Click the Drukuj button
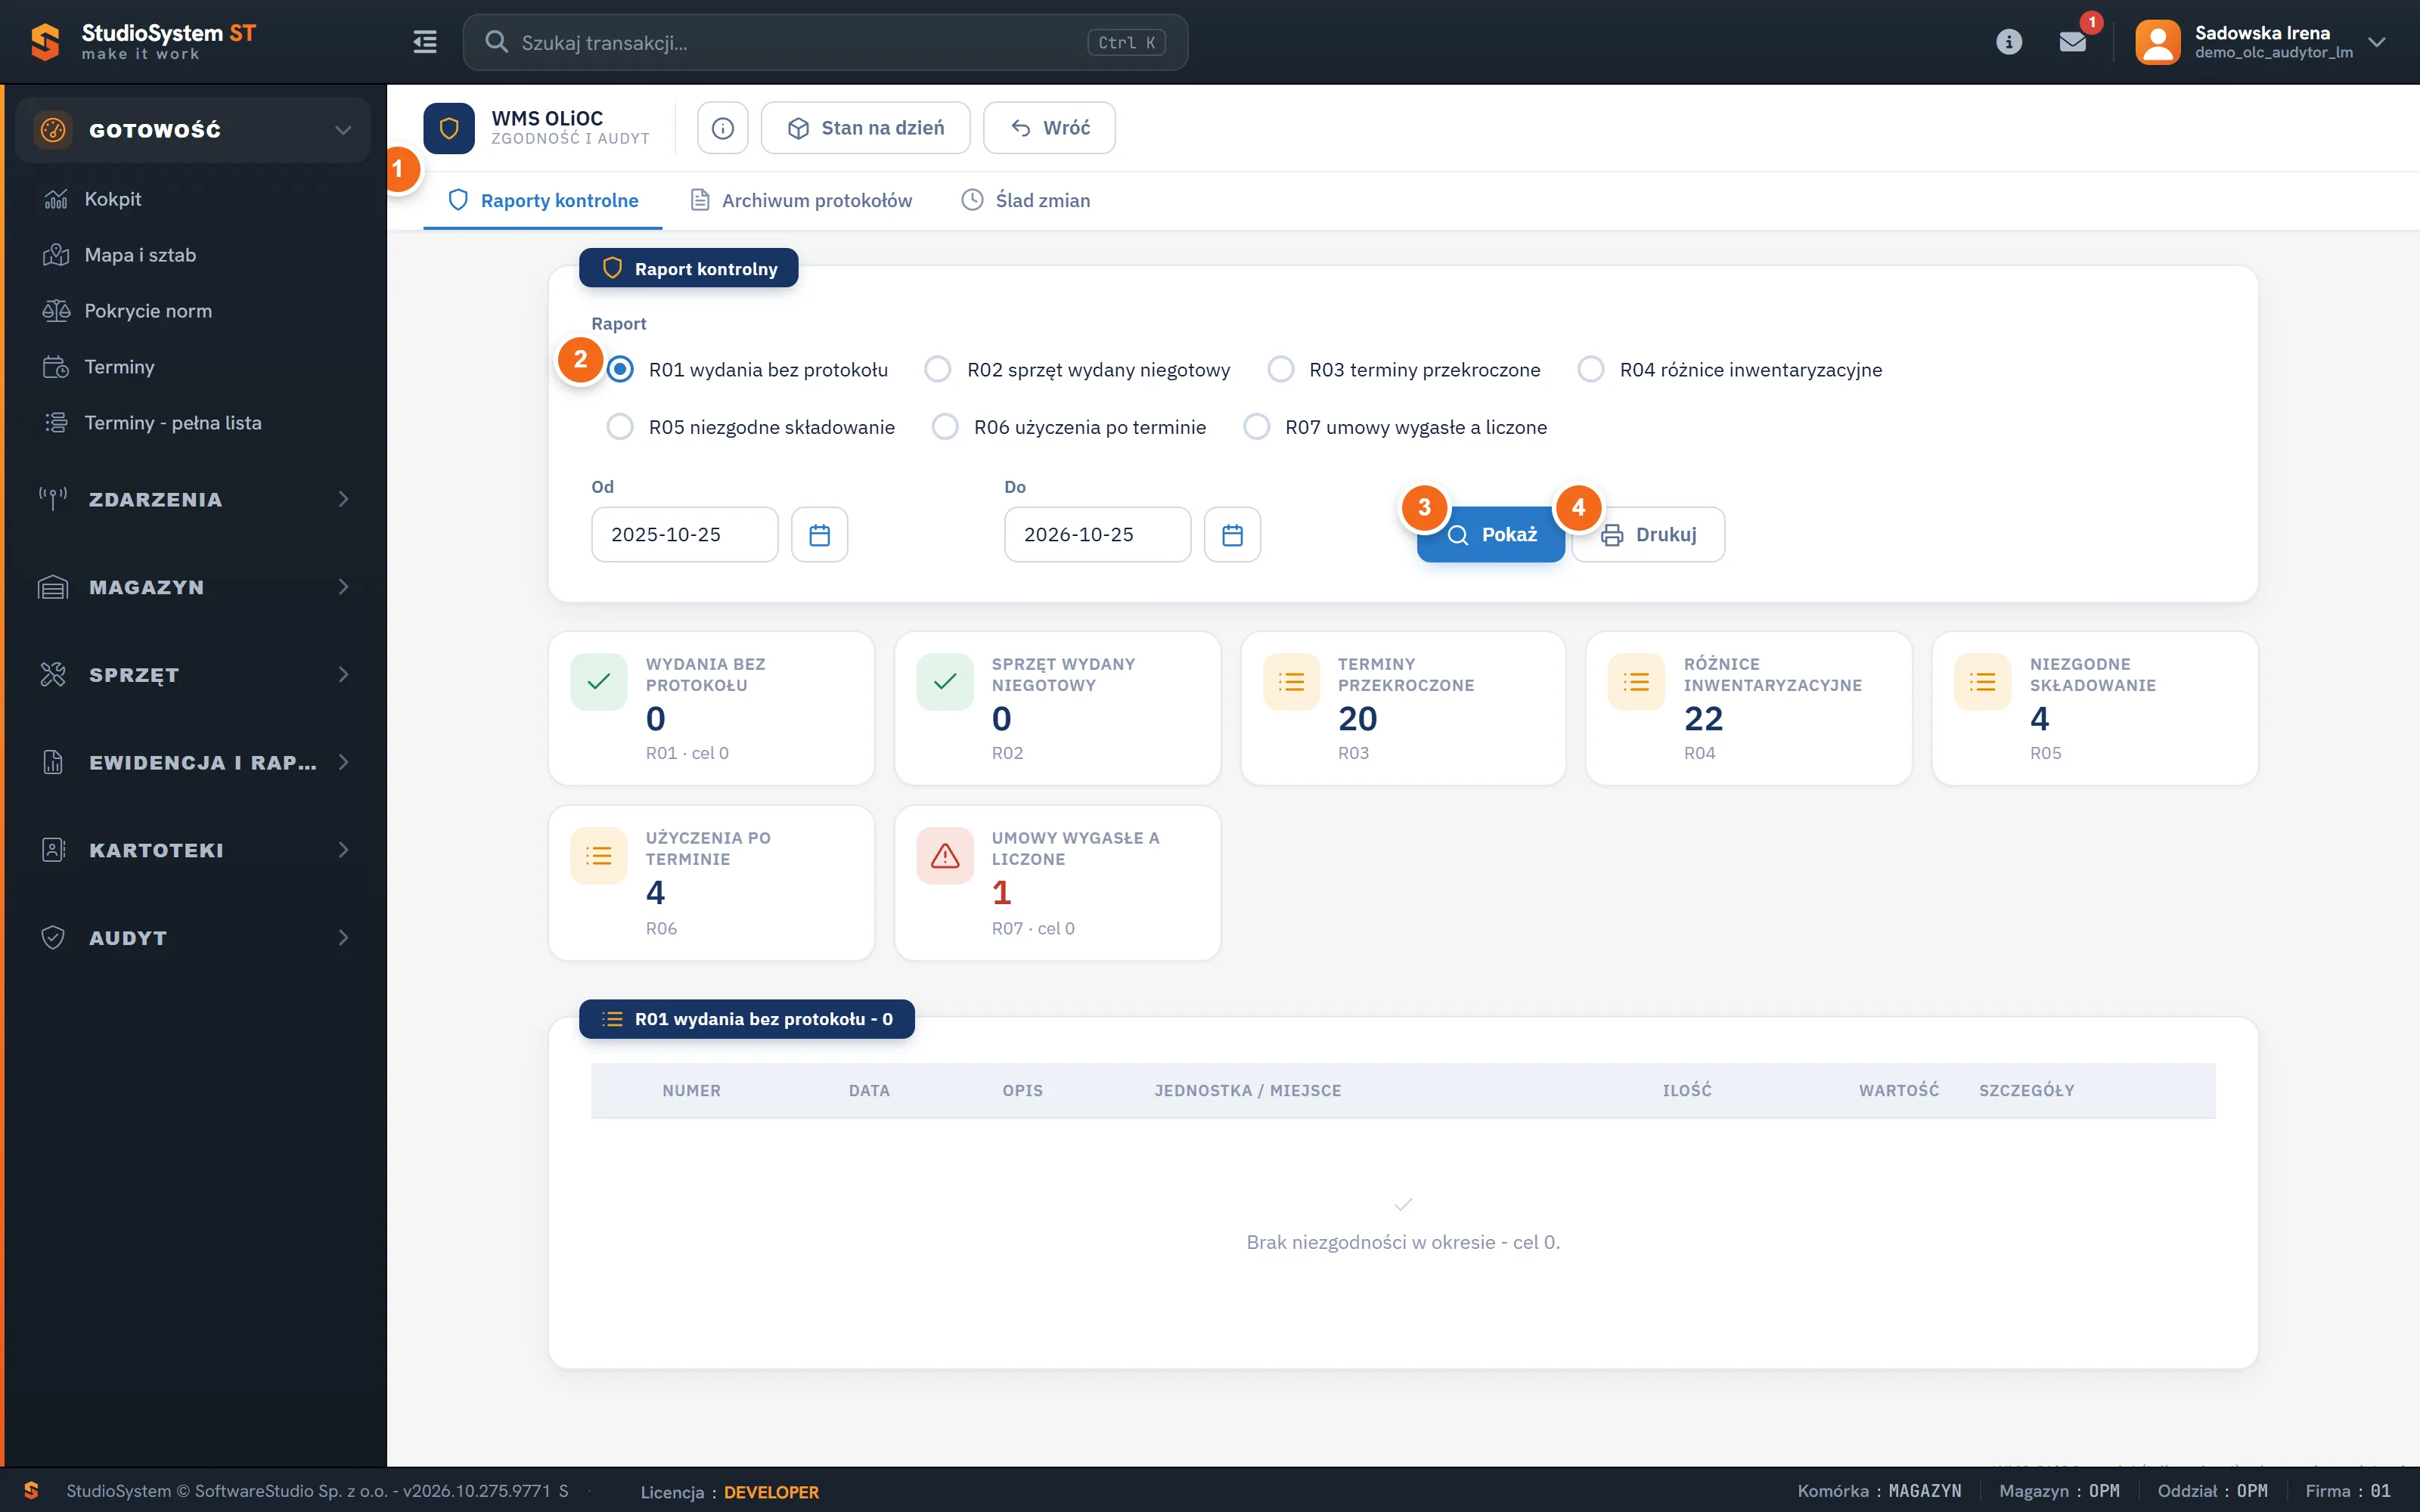 [x=1648, y=535]
